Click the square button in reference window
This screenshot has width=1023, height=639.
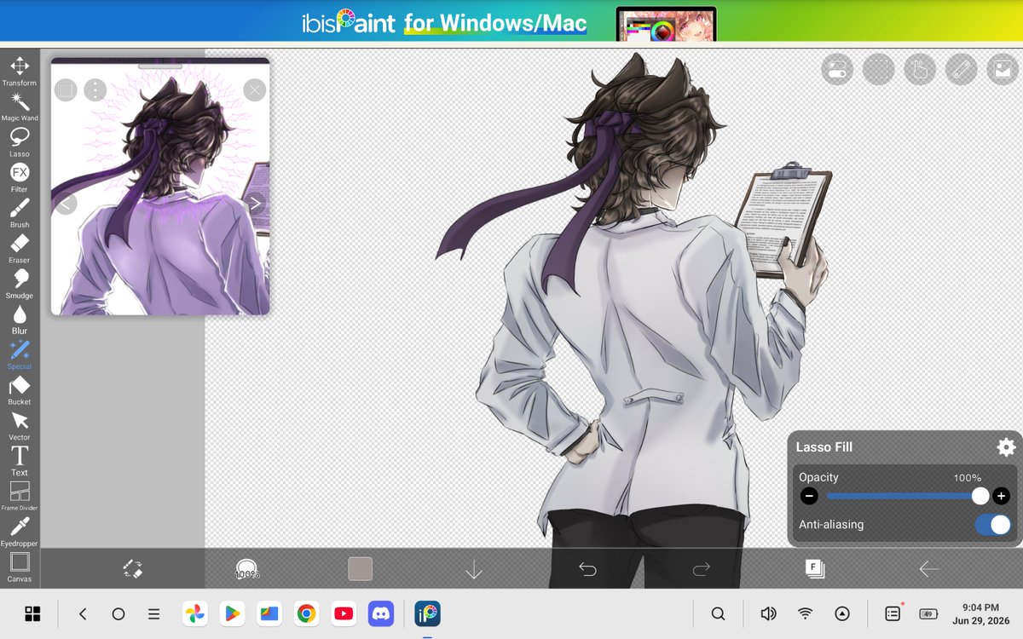coord(66,90)
